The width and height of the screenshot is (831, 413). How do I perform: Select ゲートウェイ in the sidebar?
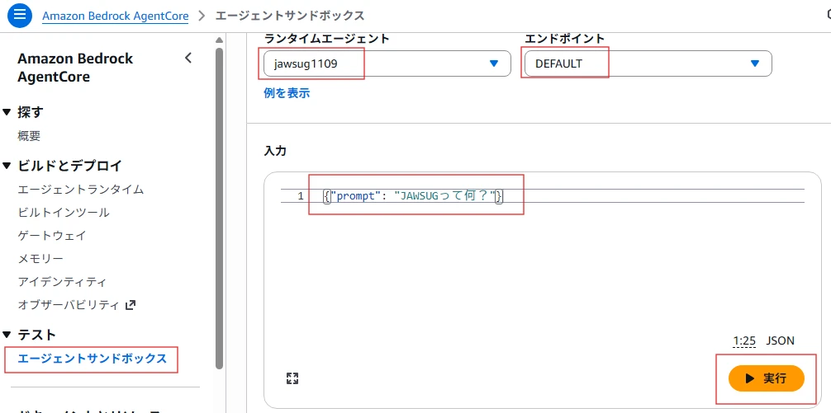(52, 236)
